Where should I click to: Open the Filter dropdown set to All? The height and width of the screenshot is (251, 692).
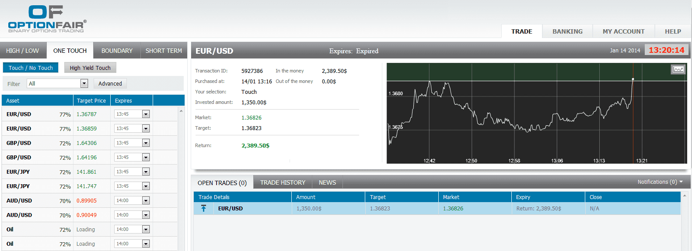[84, 83]
